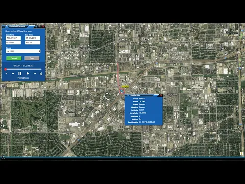Open the End Time date picker field
Screen dimensions: 245x184
(33, 38)
